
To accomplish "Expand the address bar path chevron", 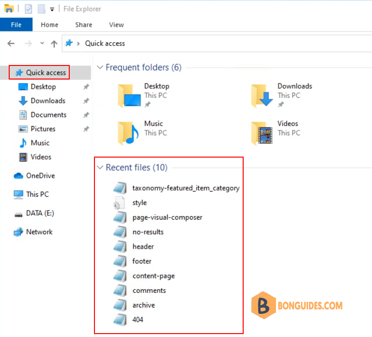I will (x=78, y=44).
